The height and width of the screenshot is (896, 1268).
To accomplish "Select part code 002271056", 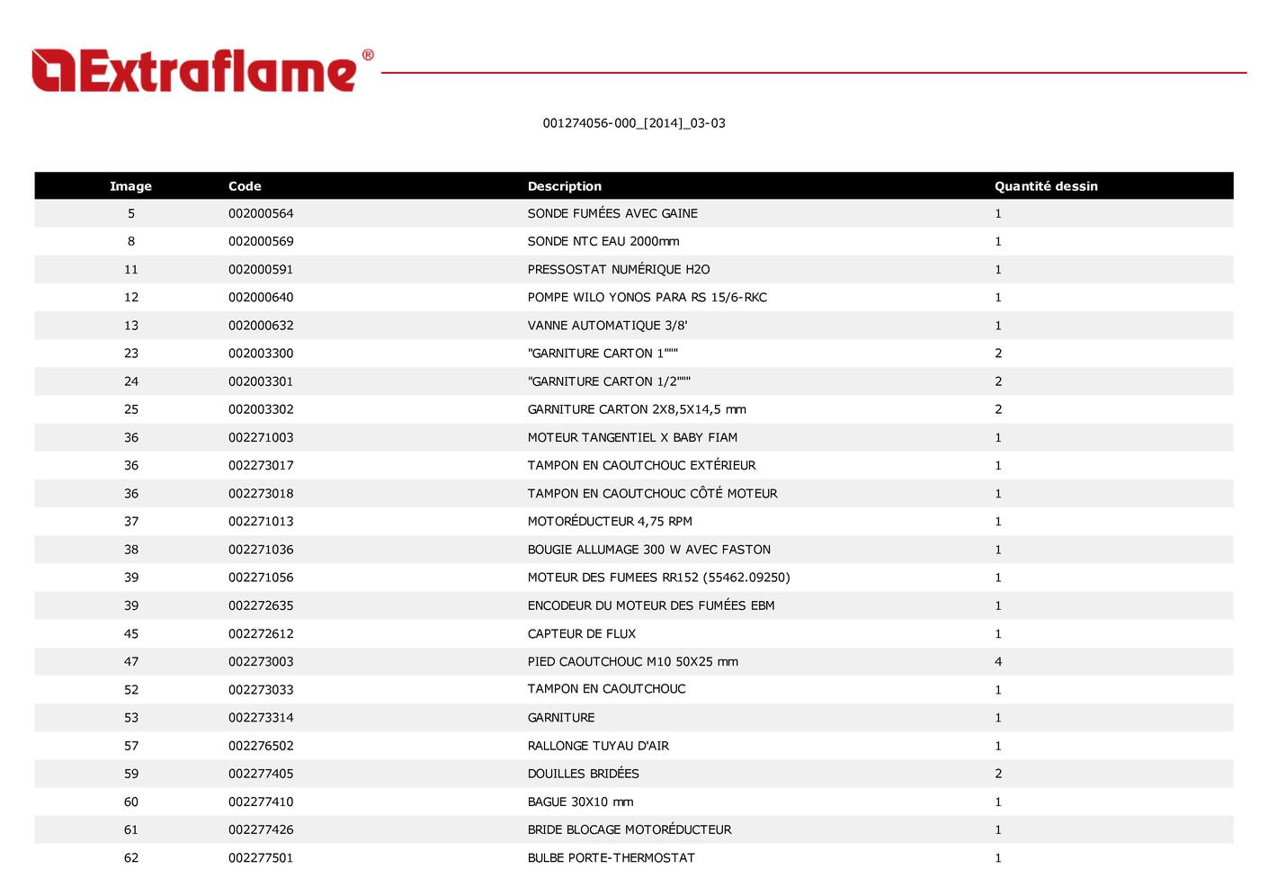I will tap(261, 578).
